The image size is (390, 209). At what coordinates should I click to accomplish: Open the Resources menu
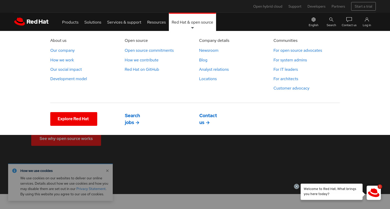tap(156, 22)
